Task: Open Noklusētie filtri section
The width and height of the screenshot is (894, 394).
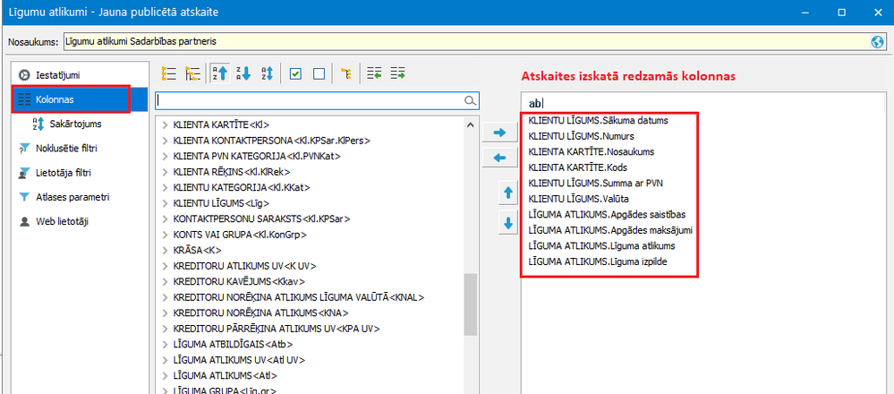Action: (67, 149)
